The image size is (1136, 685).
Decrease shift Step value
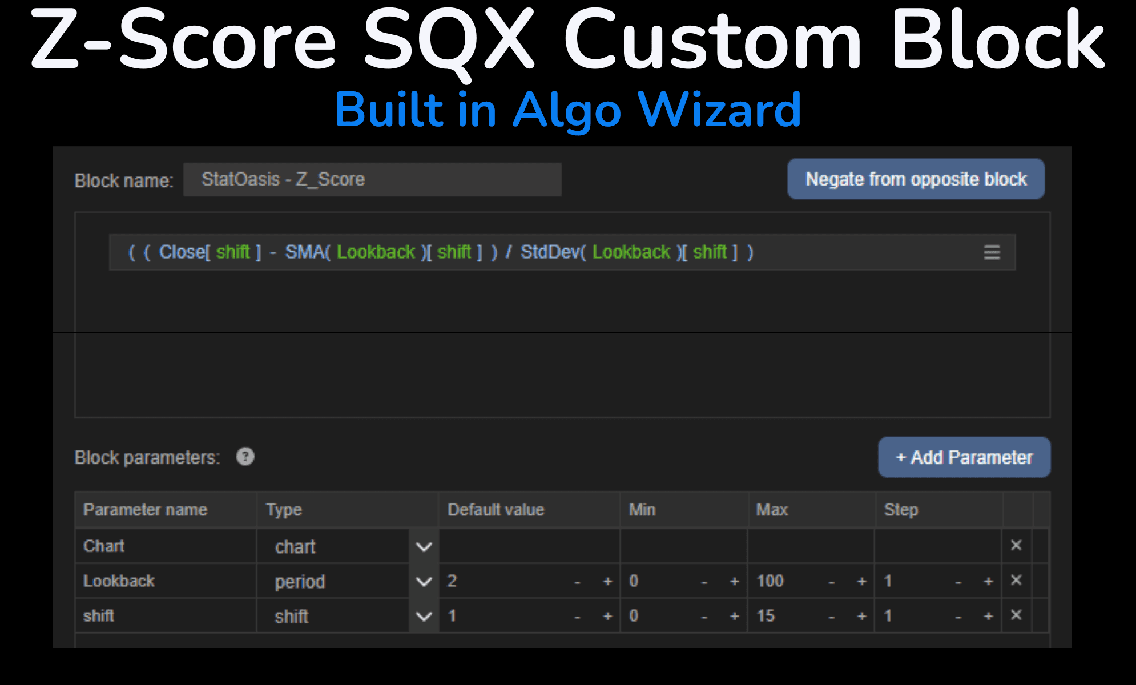(958, 616)
